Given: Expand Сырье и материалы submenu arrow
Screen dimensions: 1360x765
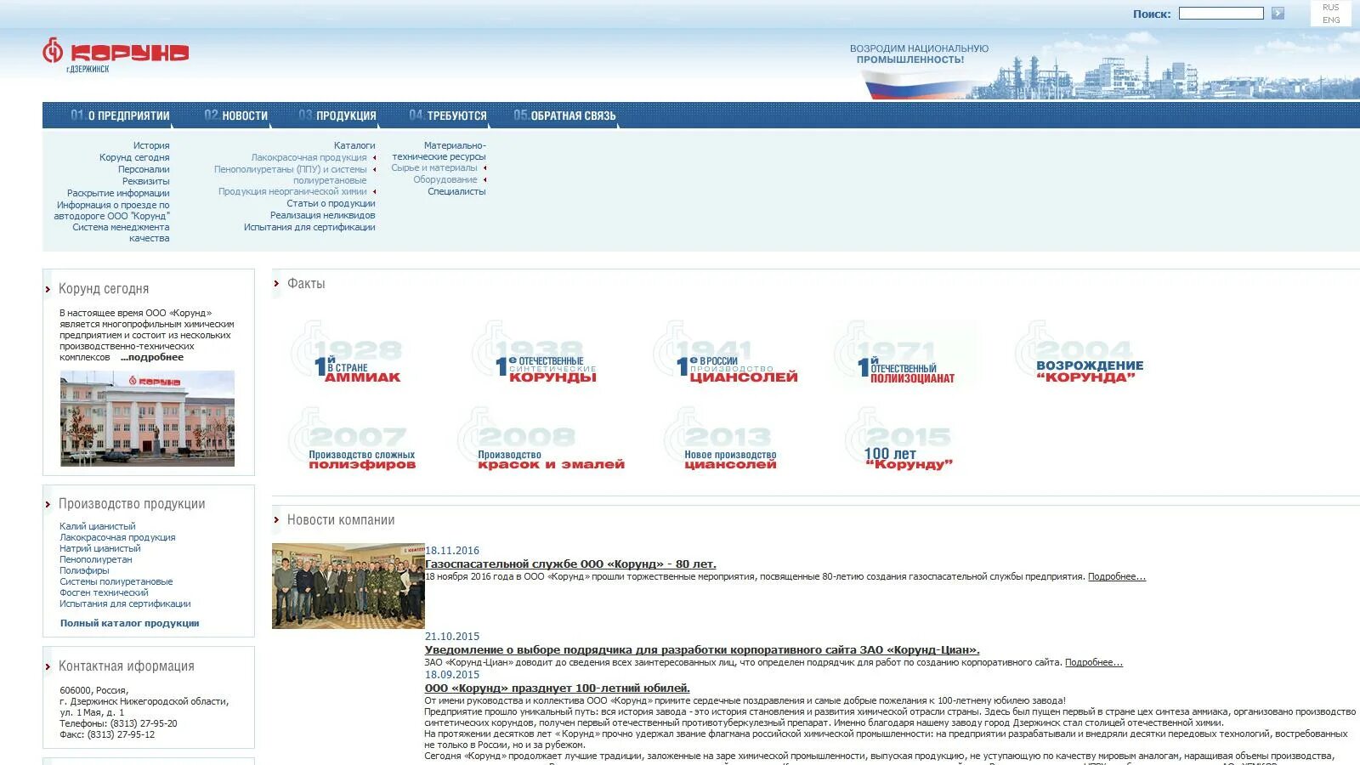Looking at the screenshot, I should pyautogui.click(x=484, y=168).
